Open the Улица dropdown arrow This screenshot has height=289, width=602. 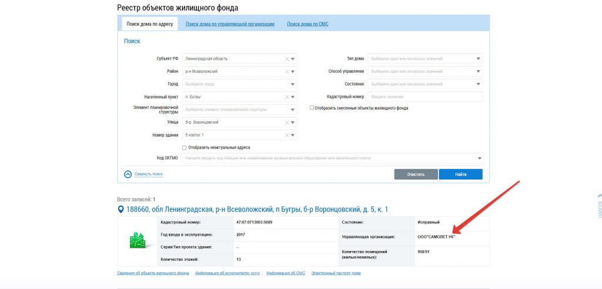coord(293,123)
